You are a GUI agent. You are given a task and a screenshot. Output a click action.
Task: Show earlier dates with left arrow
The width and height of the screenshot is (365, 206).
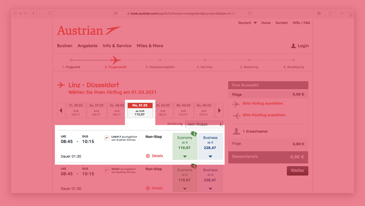[61, 110]
